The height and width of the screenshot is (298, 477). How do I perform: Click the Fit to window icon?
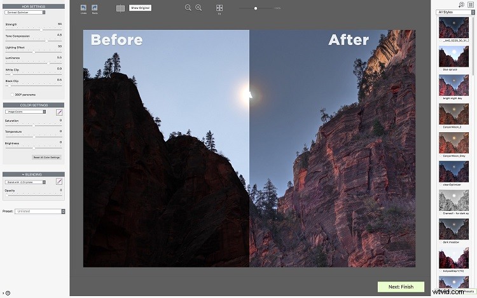[x=219, y=8]
